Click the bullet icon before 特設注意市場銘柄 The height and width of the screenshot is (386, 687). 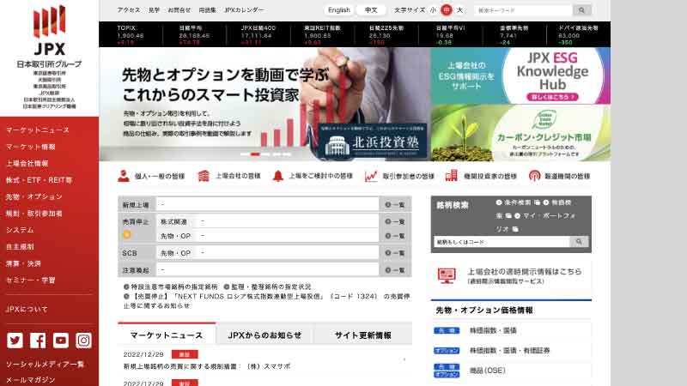click(126, 287)
